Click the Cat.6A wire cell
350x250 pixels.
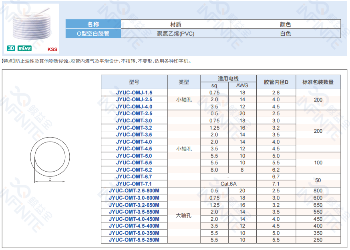pyautogui.click(x=228, y=184)
